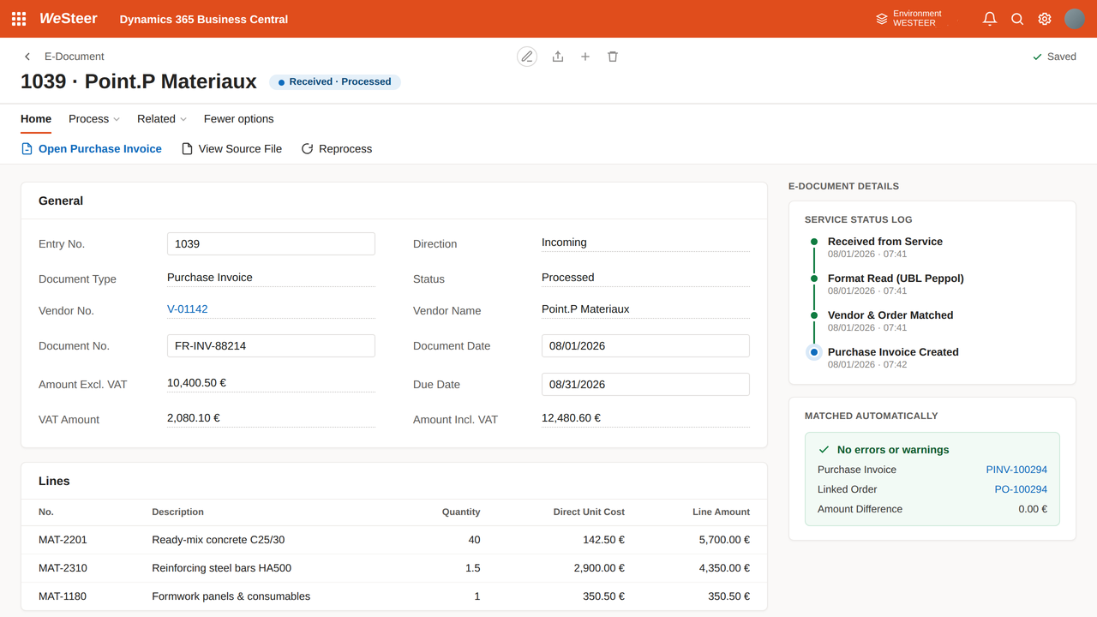Click the notifications bell icon
Image resolution: width=1097 pixels, height=617 pixels.
pyautogui.click(x=990, y=19)
